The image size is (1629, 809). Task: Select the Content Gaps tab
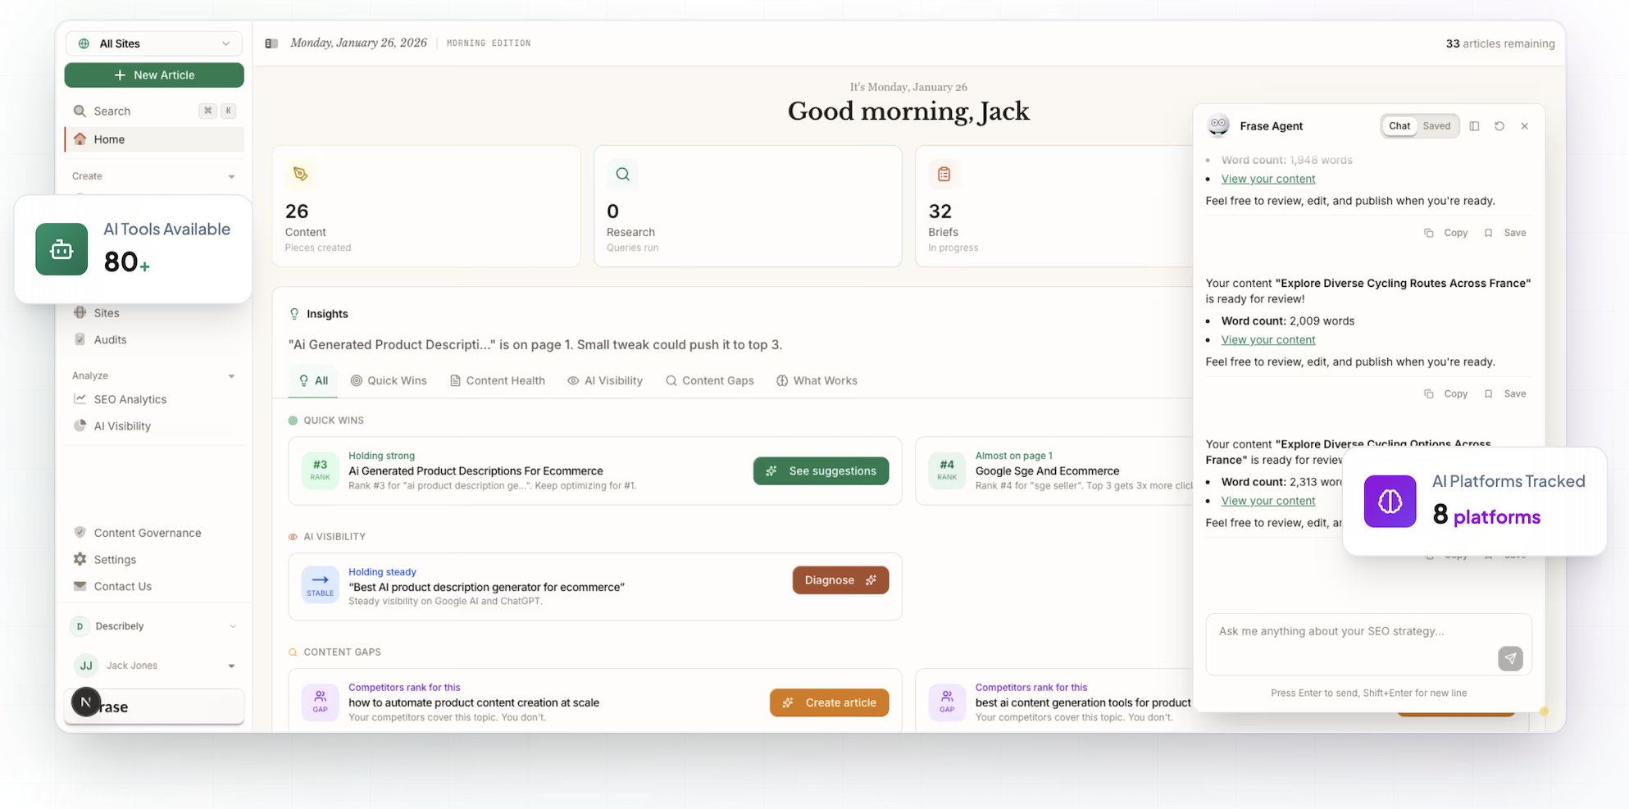click(x=709, y=381)
